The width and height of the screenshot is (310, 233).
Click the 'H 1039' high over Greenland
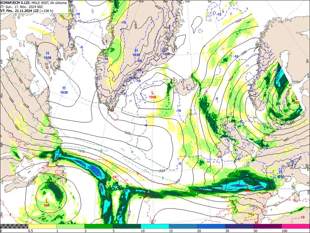(x=136, y=53)
